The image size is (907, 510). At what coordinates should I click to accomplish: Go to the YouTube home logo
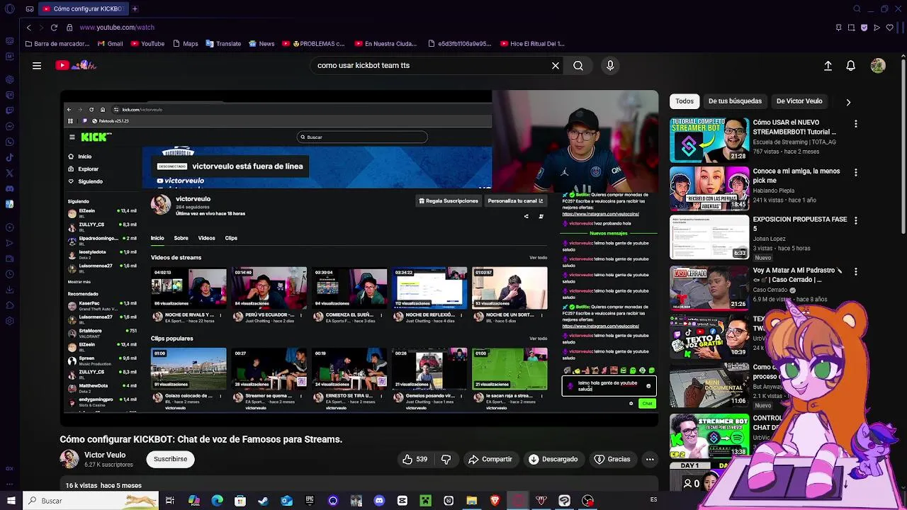(76, 65)
